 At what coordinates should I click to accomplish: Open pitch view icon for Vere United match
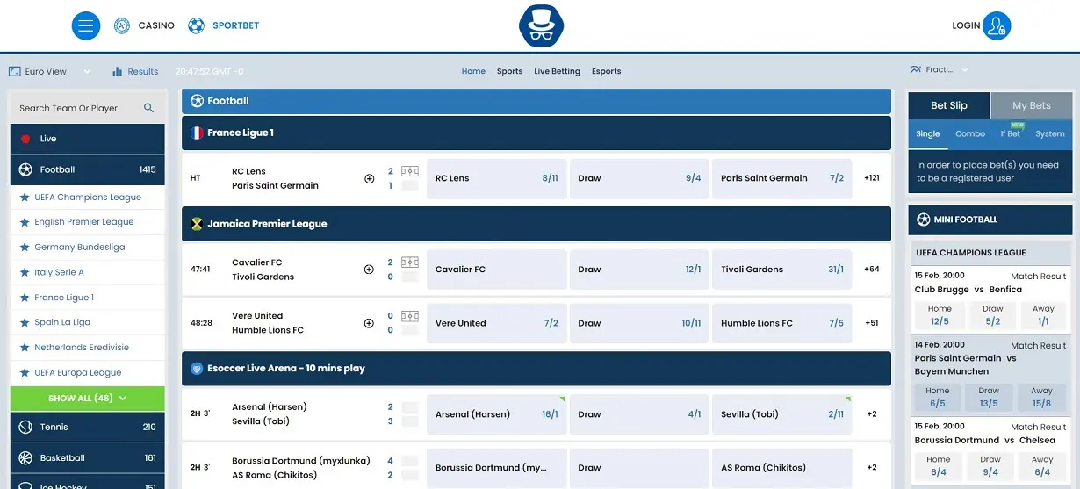click(409, 316)
